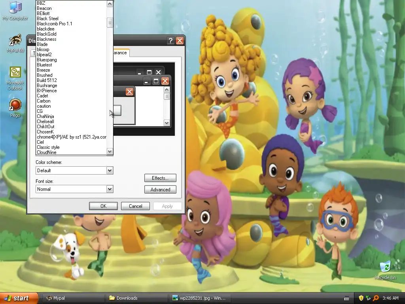Image resolution: width=405 pixels, height=304 pixels.
Task: Click the security shield tray icon
Action: coord(361,298)
